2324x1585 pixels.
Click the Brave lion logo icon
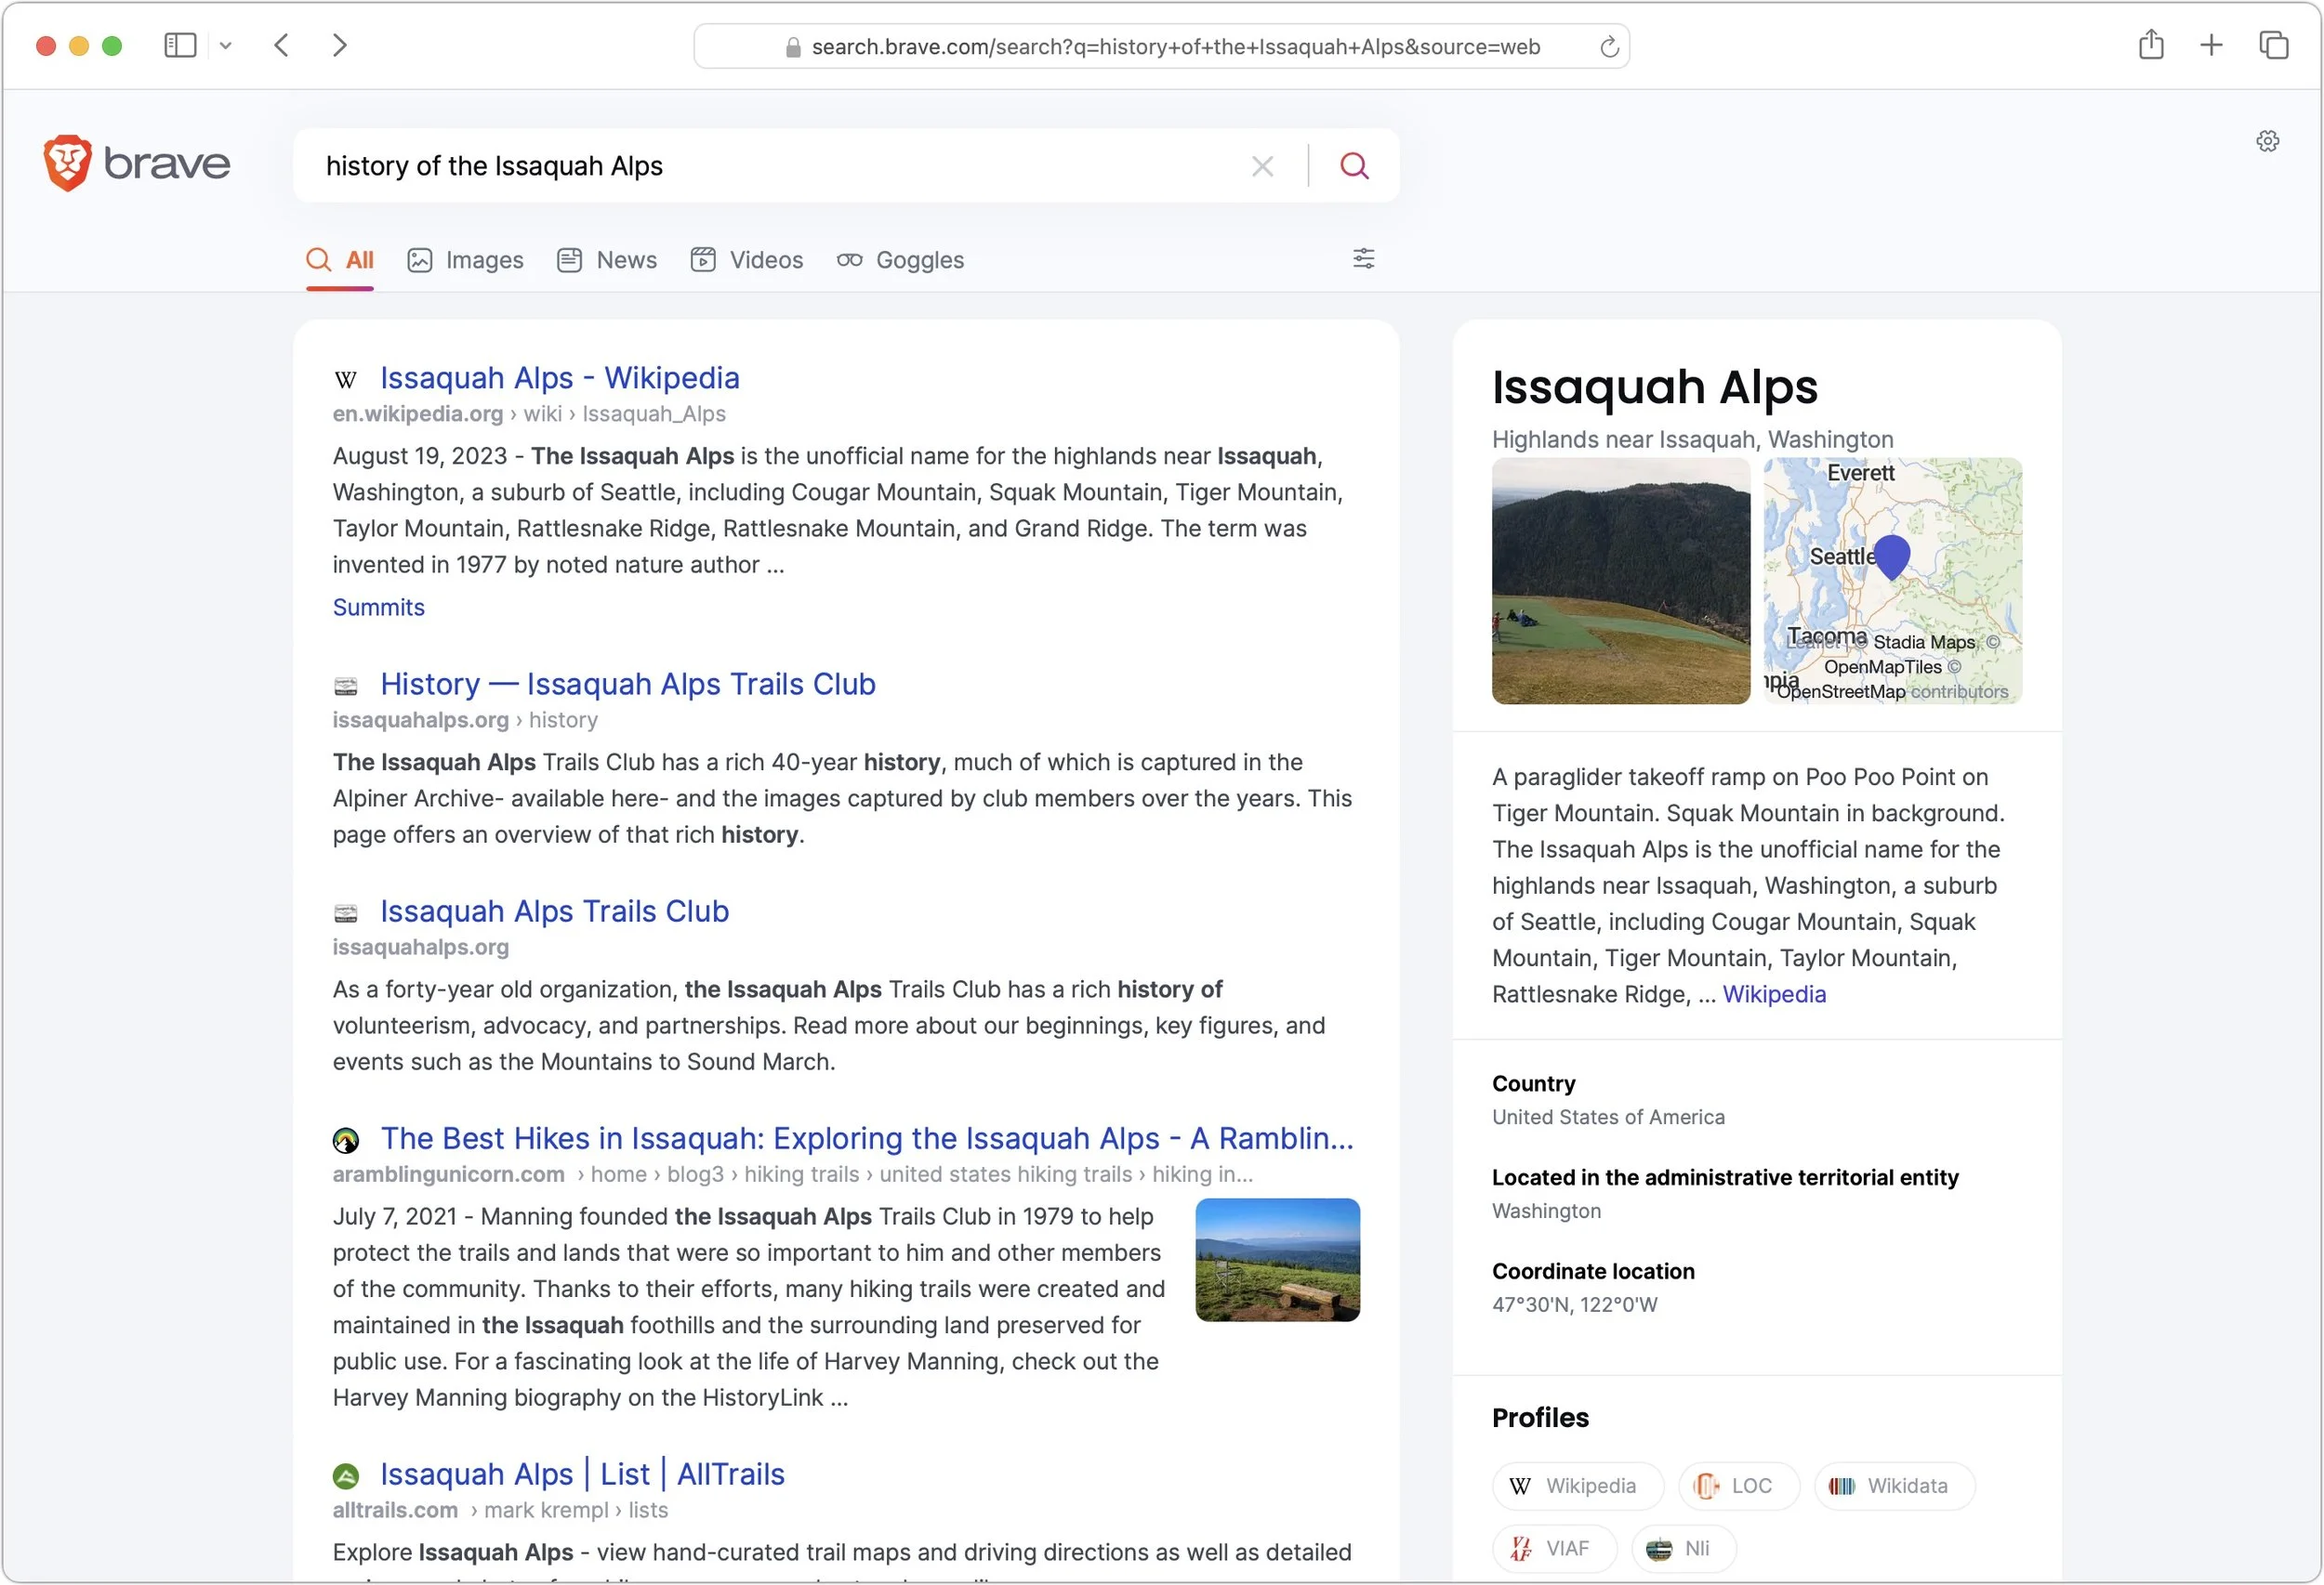pos(67,163)
